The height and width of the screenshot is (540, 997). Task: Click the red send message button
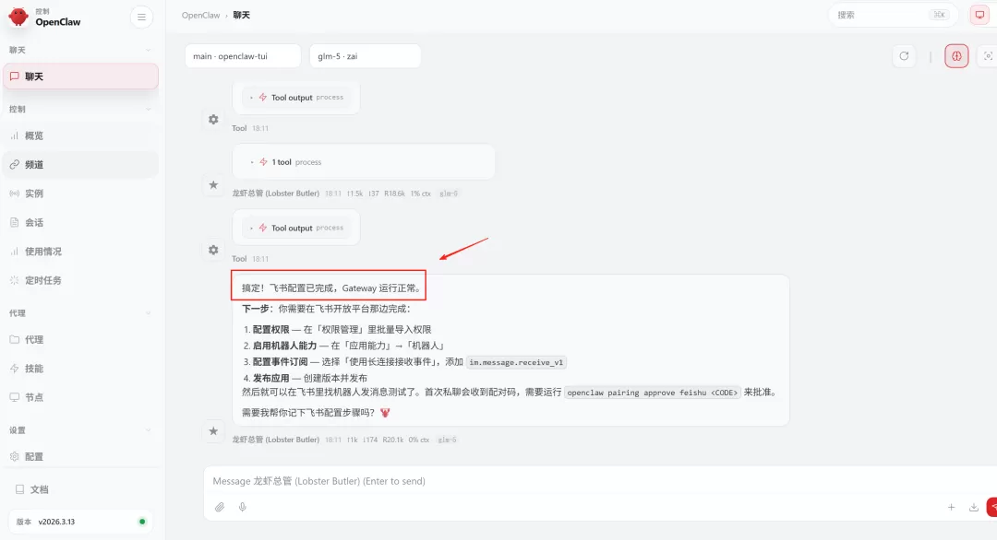(x=991, y=507)
